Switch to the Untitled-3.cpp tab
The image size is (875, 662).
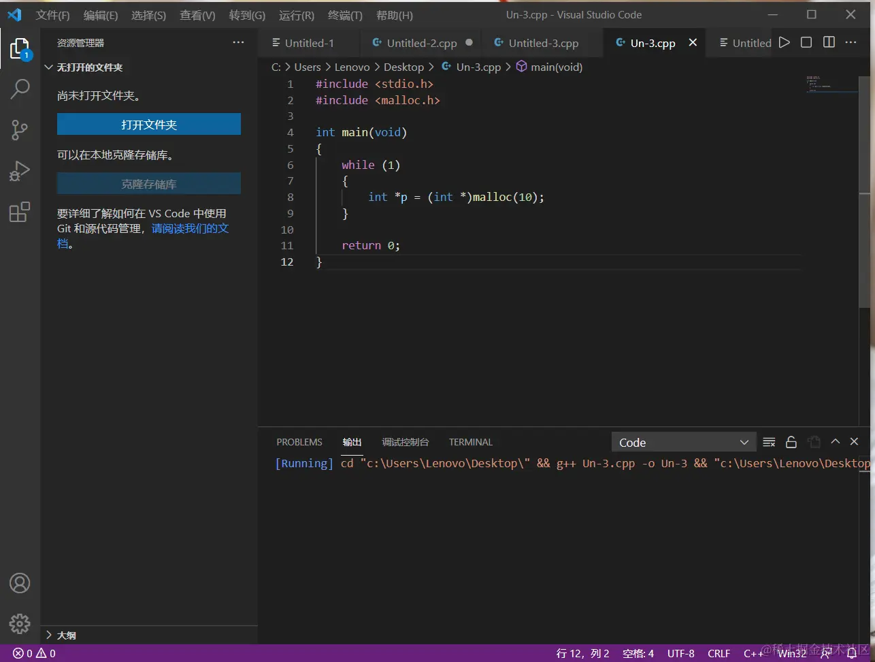tap(543, 43)
